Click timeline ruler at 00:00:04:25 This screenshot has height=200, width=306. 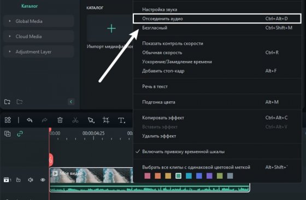pos(93,134)
